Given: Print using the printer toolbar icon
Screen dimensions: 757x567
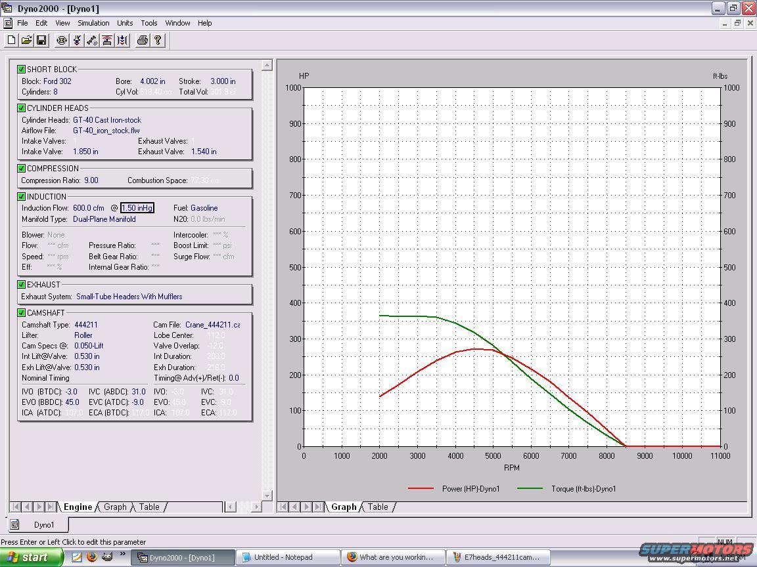Looking at the screenshot, I should (142, 41).
